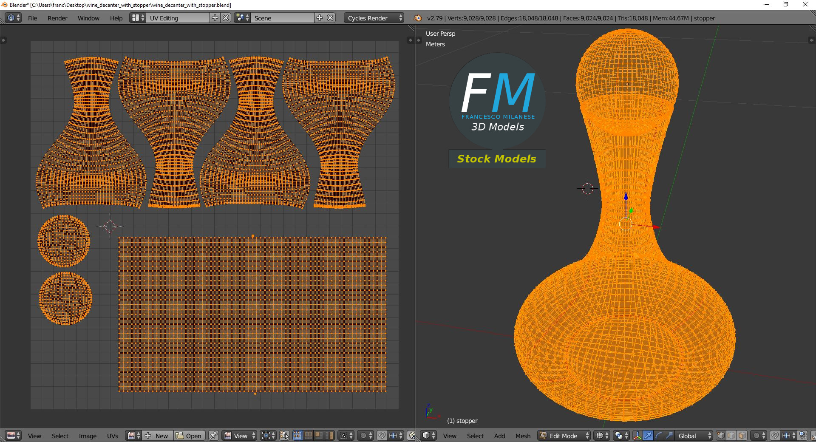Toggle snapping magnet in 3D View
The image size is (816, 442).
[x=775, y=436]
